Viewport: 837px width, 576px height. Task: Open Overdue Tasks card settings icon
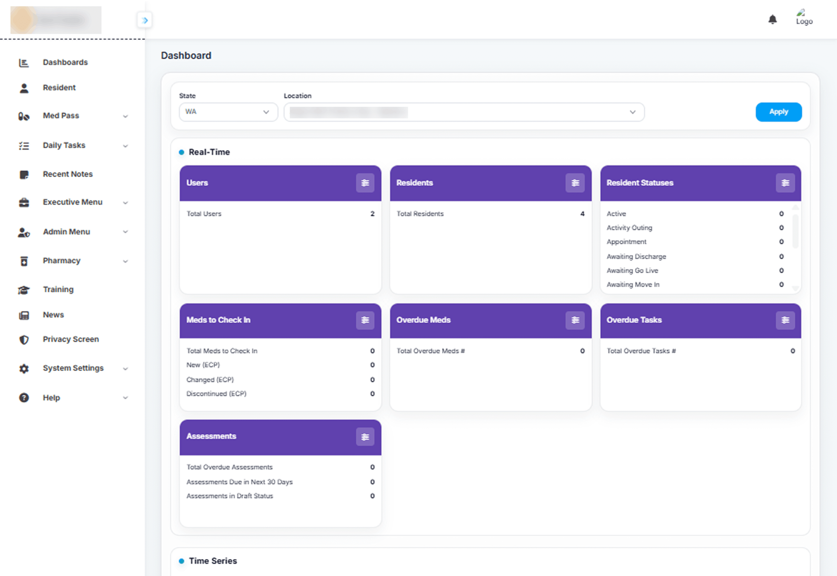[x=785, y=320]
